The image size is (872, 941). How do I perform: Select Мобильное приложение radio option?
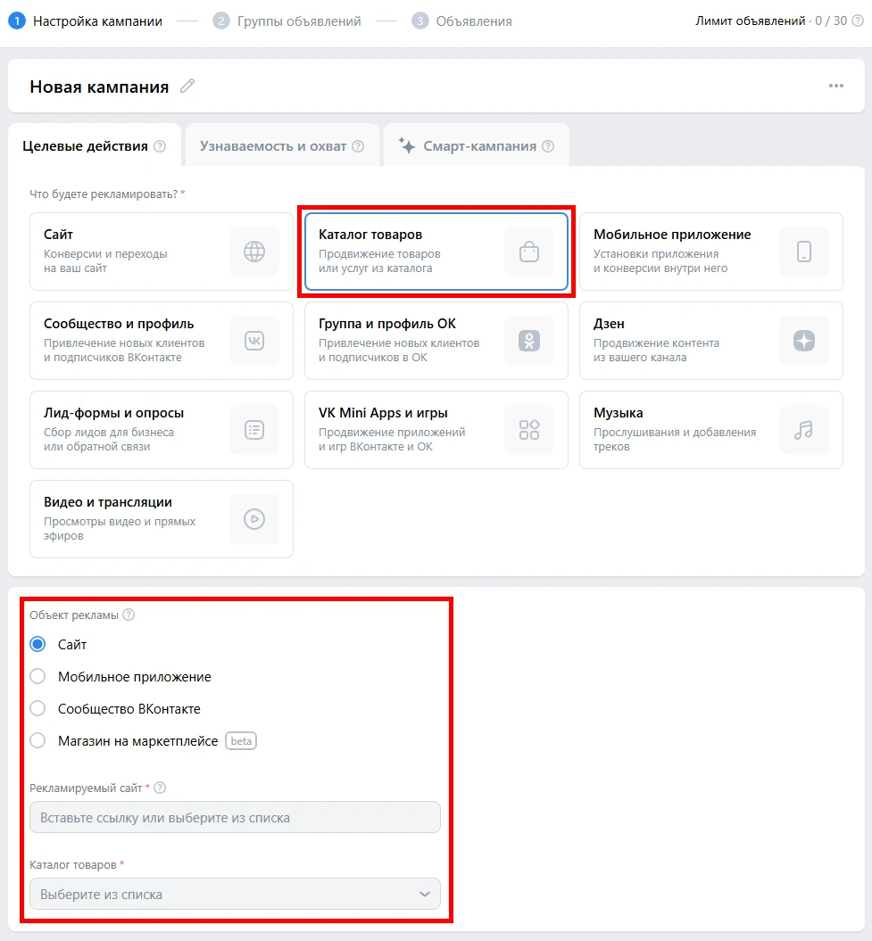point(37,677)
